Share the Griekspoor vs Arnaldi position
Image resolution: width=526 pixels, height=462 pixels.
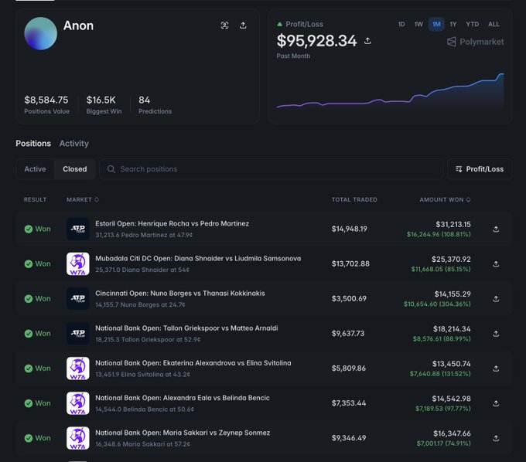click(496, 334)
